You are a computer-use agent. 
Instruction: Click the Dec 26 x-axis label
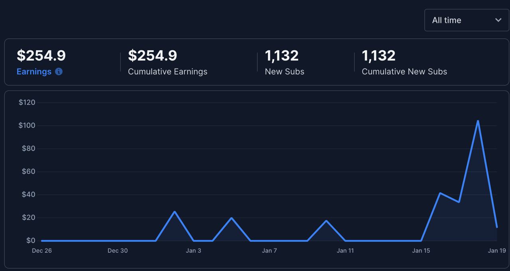42,251
